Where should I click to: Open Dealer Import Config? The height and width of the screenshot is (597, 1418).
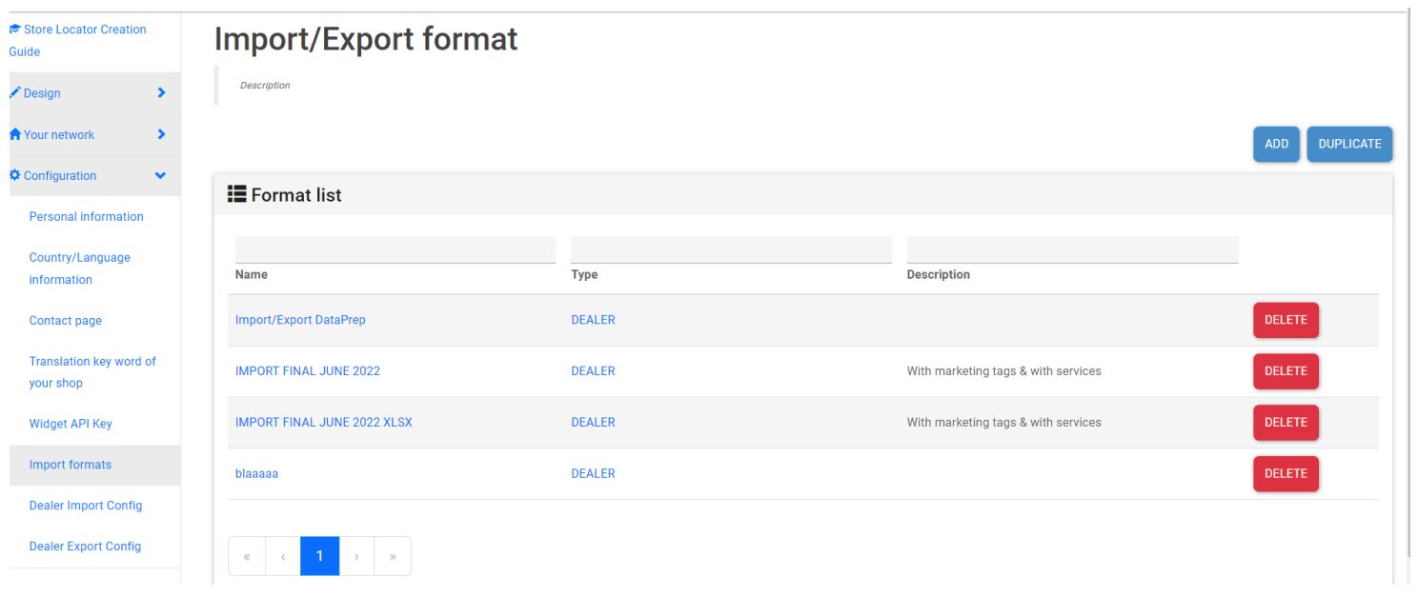coord(86,506)
